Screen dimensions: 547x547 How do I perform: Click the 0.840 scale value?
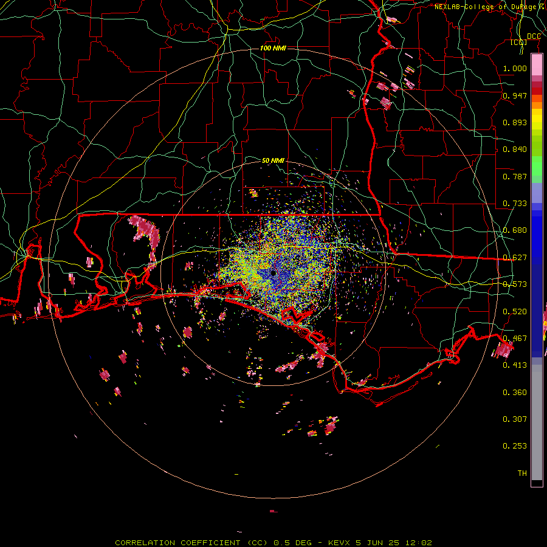click(515, 149)
